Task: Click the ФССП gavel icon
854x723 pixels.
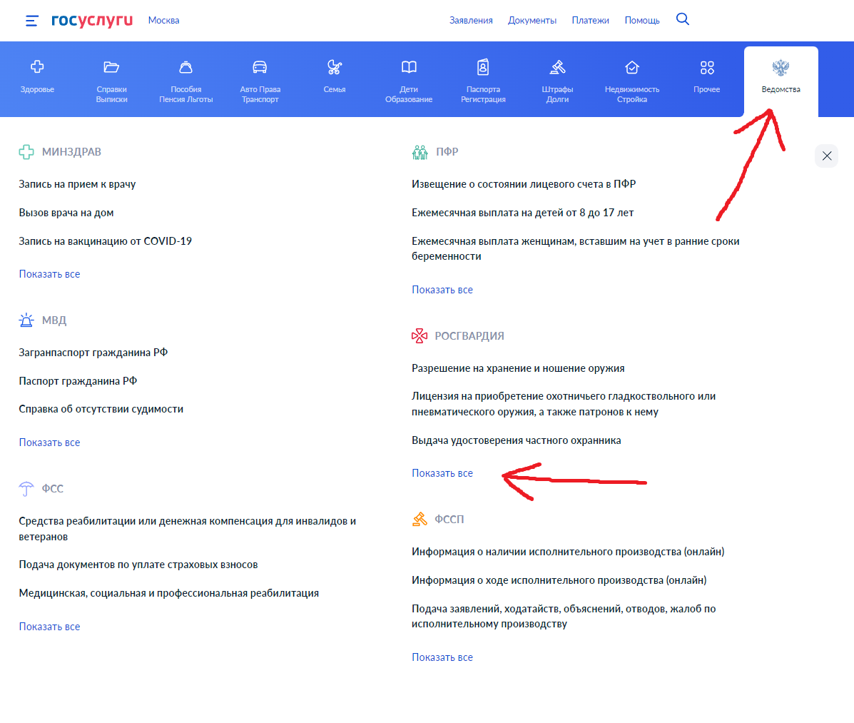Action: coord(420,519)
